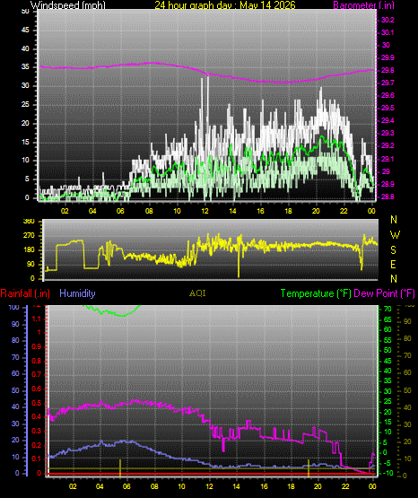The image size is (418, 498).
Task: Click the 29.3 barometer scale value
Action: pyautogui.click(x=388, y=133)
